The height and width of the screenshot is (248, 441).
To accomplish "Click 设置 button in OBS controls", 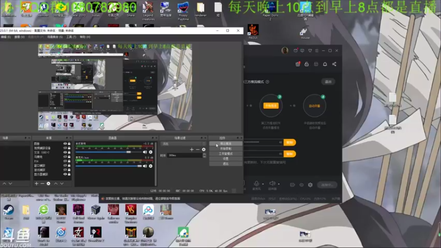I will [x=225, y=159].
